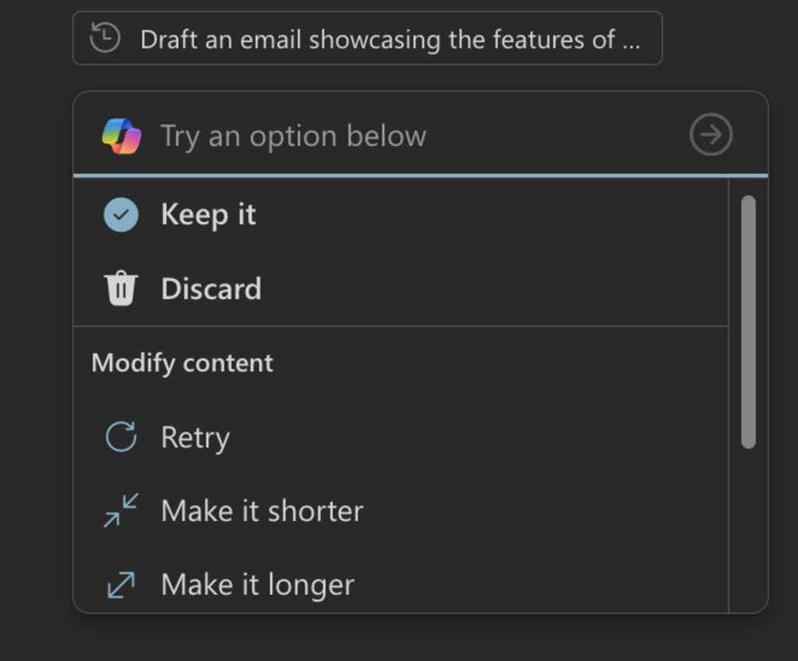The height and width of the screenshot is (661, 798).
Task: Click the trash can icon
Action: [121, 289]
